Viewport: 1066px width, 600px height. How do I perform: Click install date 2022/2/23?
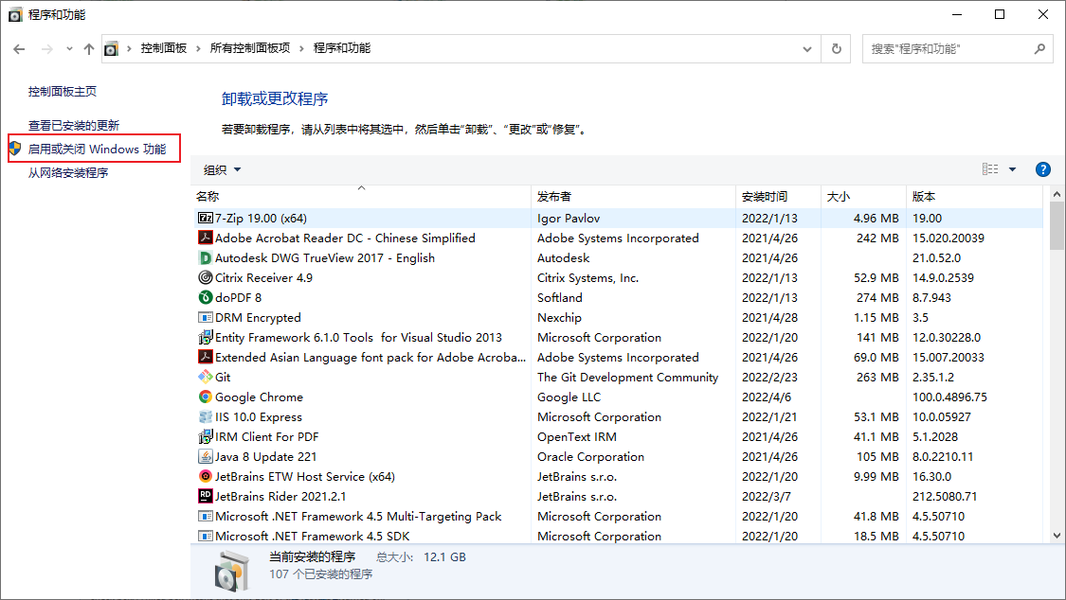point(769,377)
